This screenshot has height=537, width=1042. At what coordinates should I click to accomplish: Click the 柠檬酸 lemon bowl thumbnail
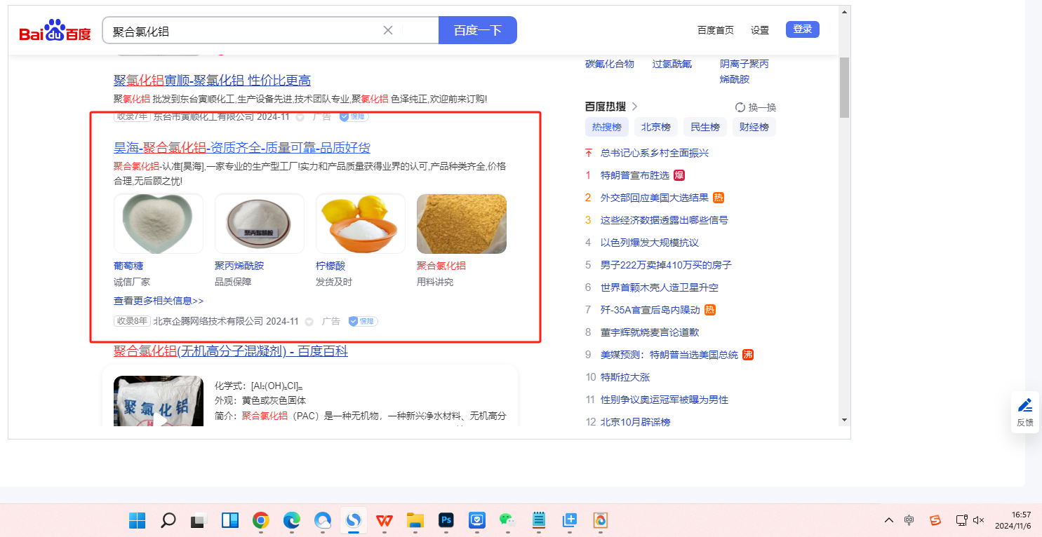coord(361,224)
